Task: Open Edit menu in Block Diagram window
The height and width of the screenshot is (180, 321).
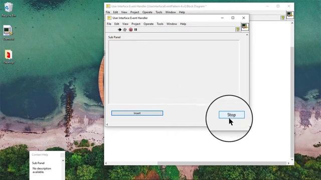Action: tap(115, 12)
